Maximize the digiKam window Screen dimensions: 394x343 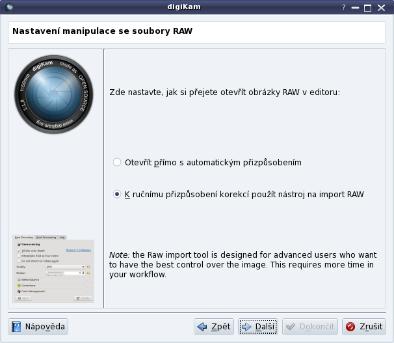[367, 8]
